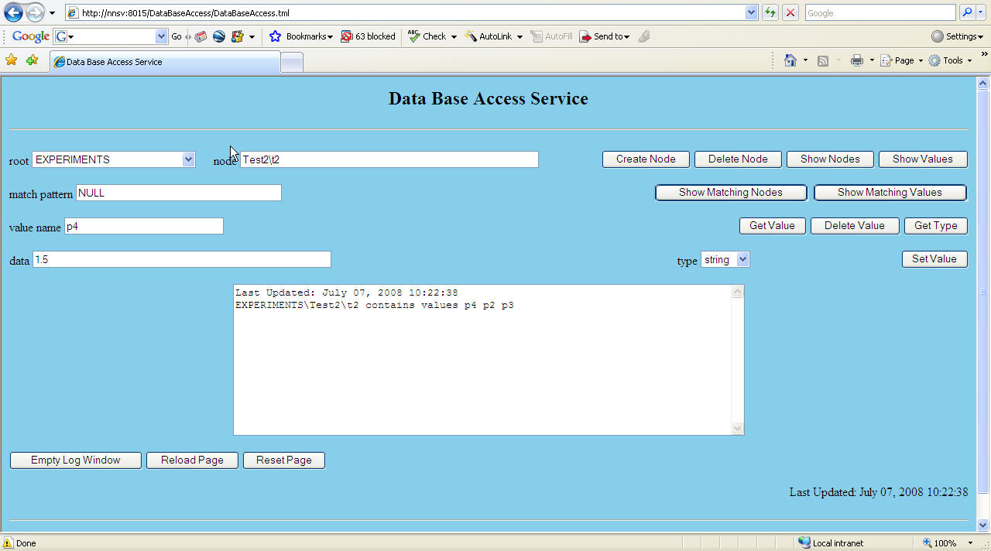Open the type dropdown showing string
The width and height of the screenshot is (991, 551).
coord(725,260)
